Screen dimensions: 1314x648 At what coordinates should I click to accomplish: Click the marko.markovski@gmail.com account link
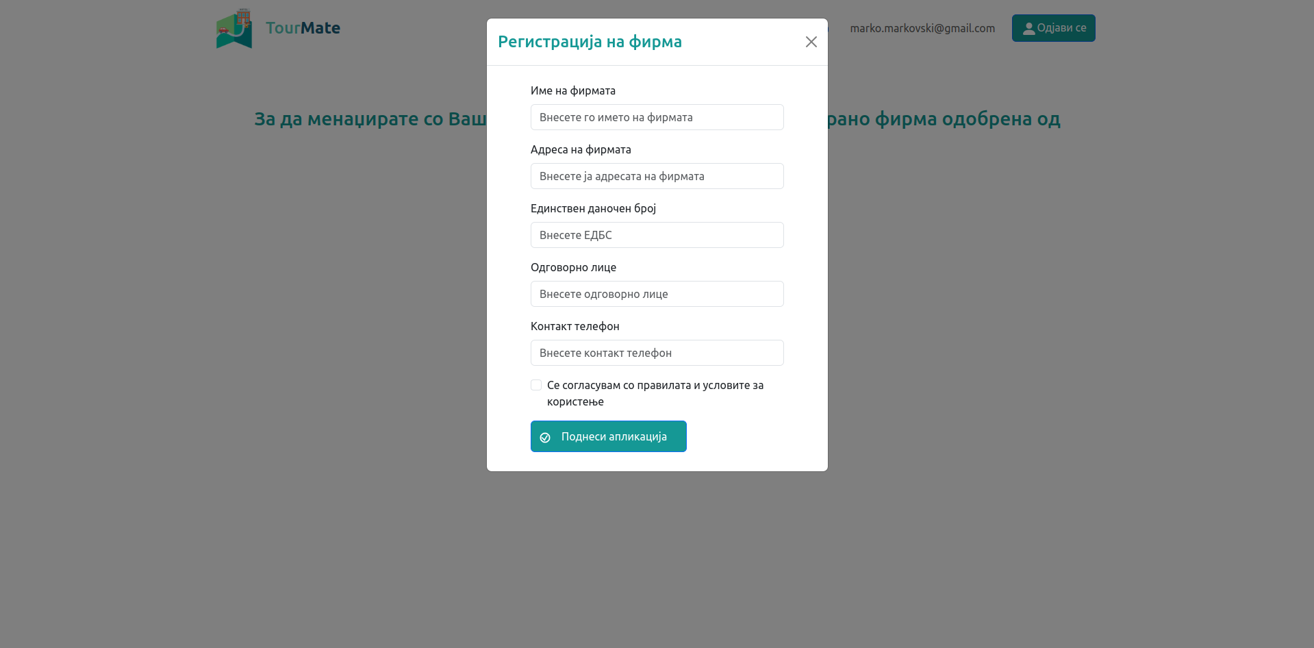(922, 28)
